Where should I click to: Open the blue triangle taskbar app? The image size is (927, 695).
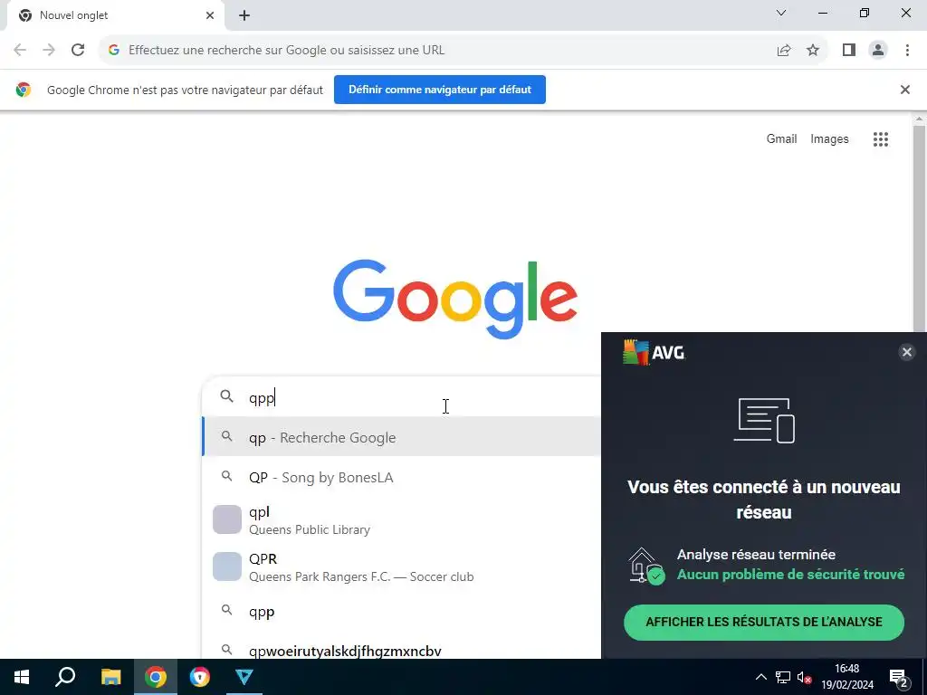tap(244, 677)
